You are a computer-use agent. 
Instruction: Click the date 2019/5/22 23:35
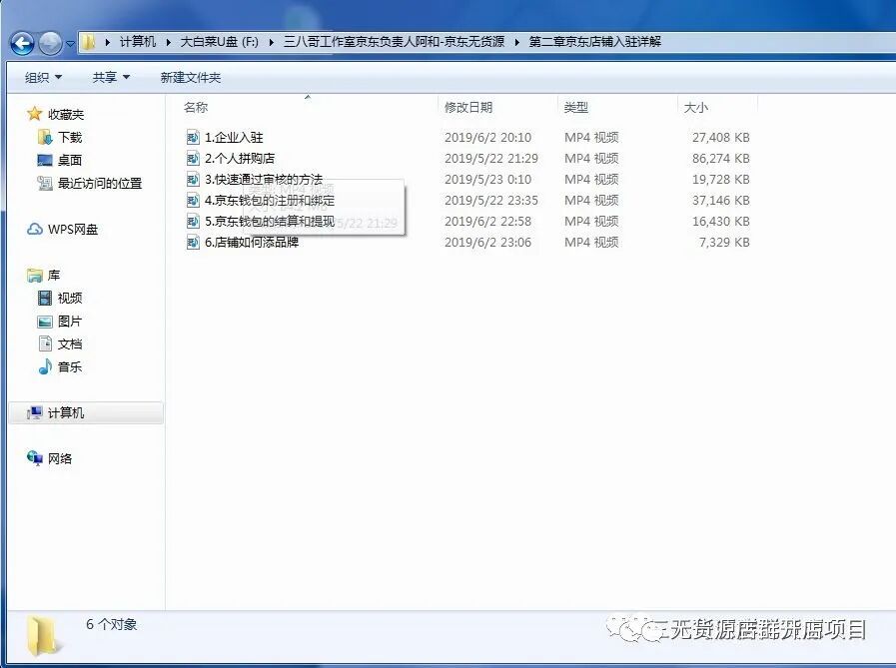pos(491,201)
